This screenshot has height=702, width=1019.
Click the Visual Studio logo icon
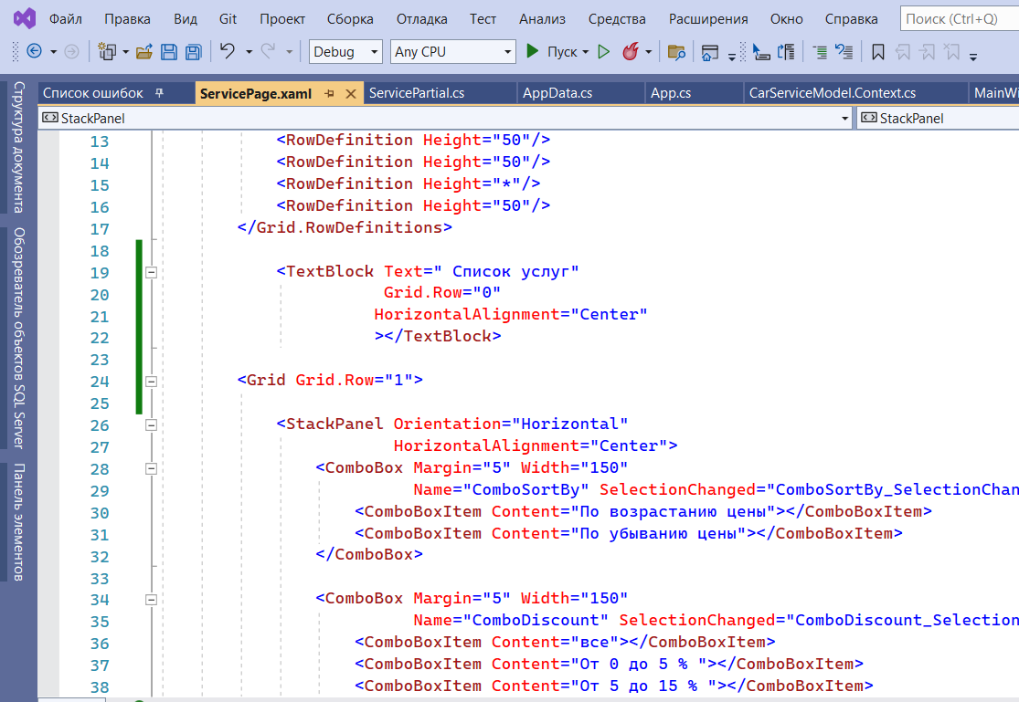[25, 18]
